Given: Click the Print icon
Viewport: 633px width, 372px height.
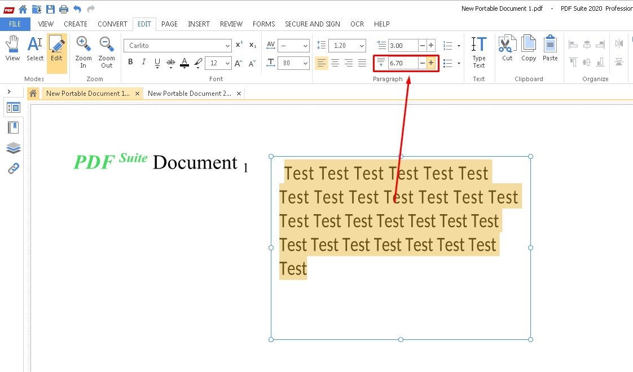Looking at the screenshot, I should click(64, 9).
